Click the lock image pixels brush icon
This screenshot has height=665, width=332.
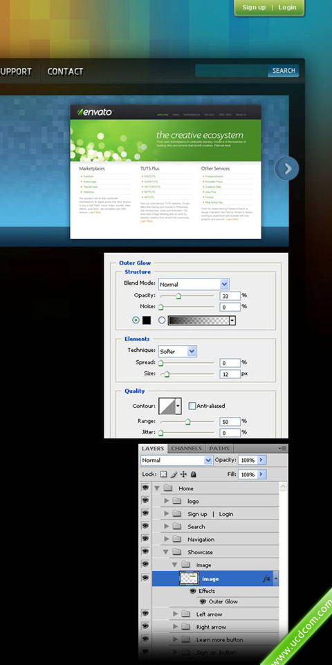(174, 474)
